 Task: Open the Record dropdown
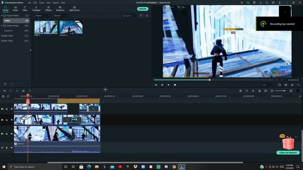coord(61,16)
